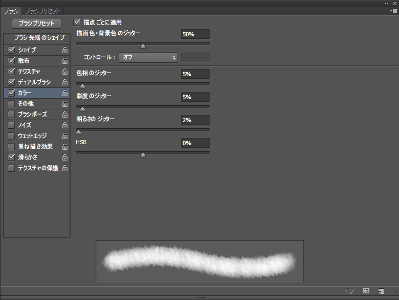Click the 明るさのジッター slider handle

[x=78, y=132]
